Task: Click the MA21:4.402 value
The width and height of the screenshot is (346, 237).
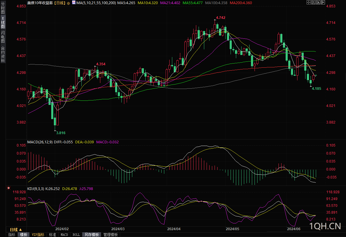Action: [170, 3]
